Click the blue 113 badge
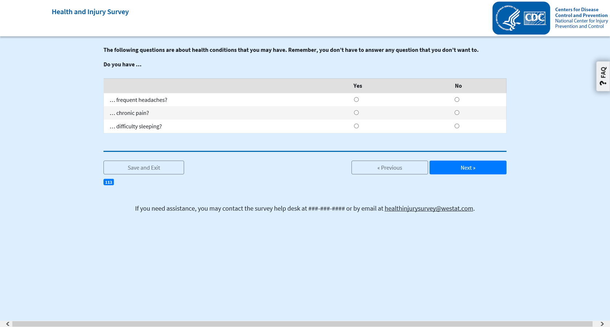The height and width of the screenshot is (327, 610). click(109, 182)
